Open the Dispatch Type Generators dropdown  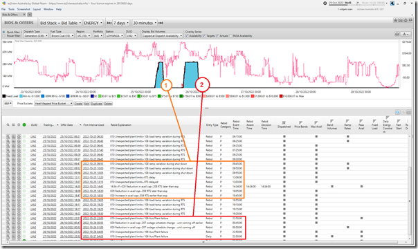(x=36, y=36)
